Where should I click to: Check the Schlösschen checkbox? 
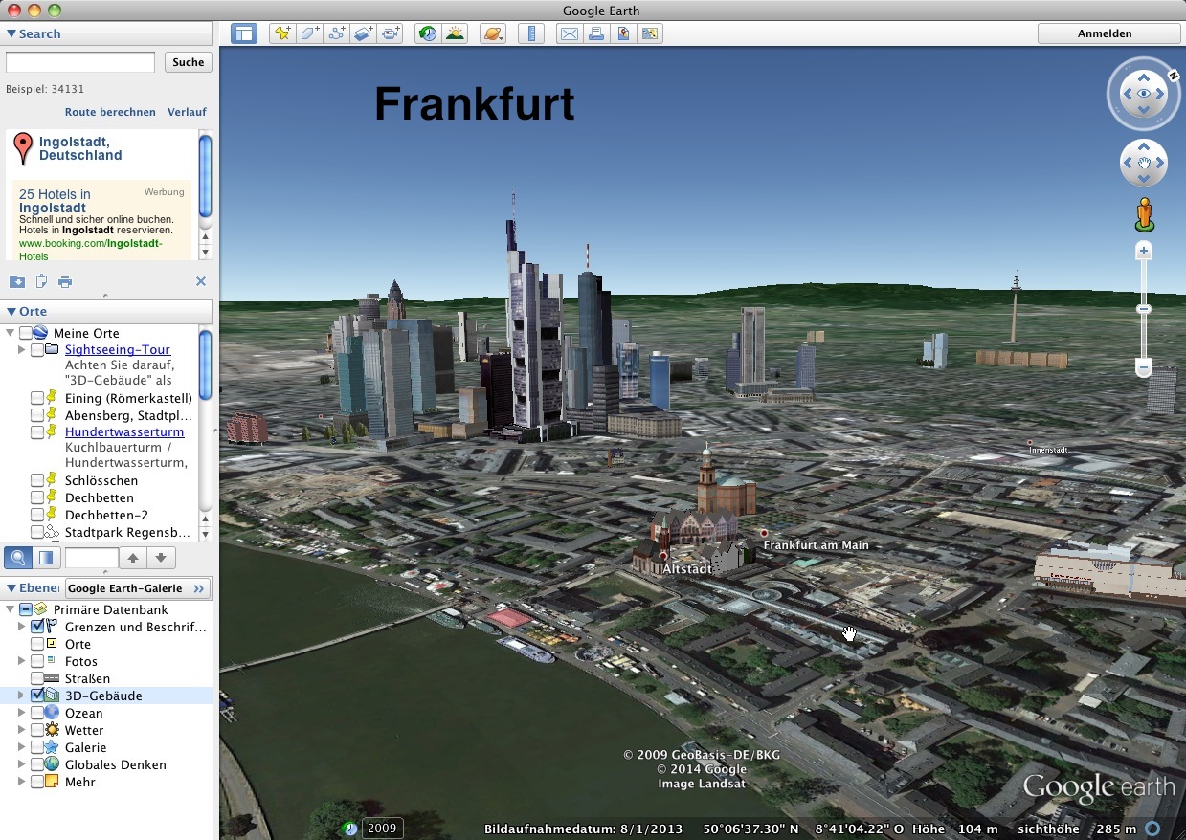point(37,480)
